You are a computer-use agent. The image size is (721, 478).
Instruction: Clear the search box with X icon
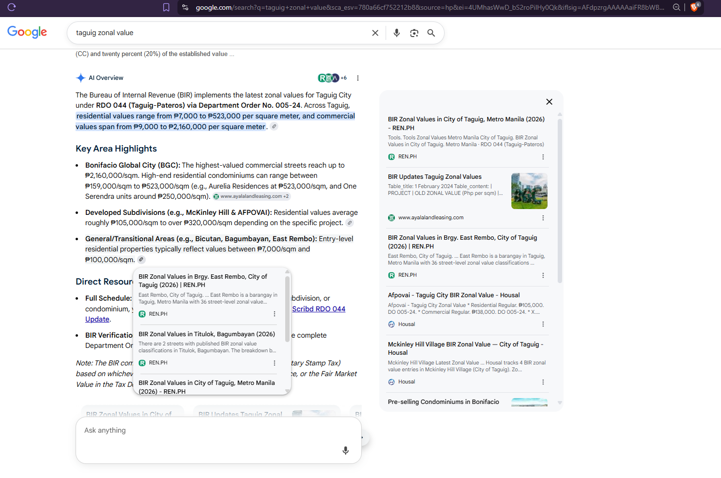[375, 33]
